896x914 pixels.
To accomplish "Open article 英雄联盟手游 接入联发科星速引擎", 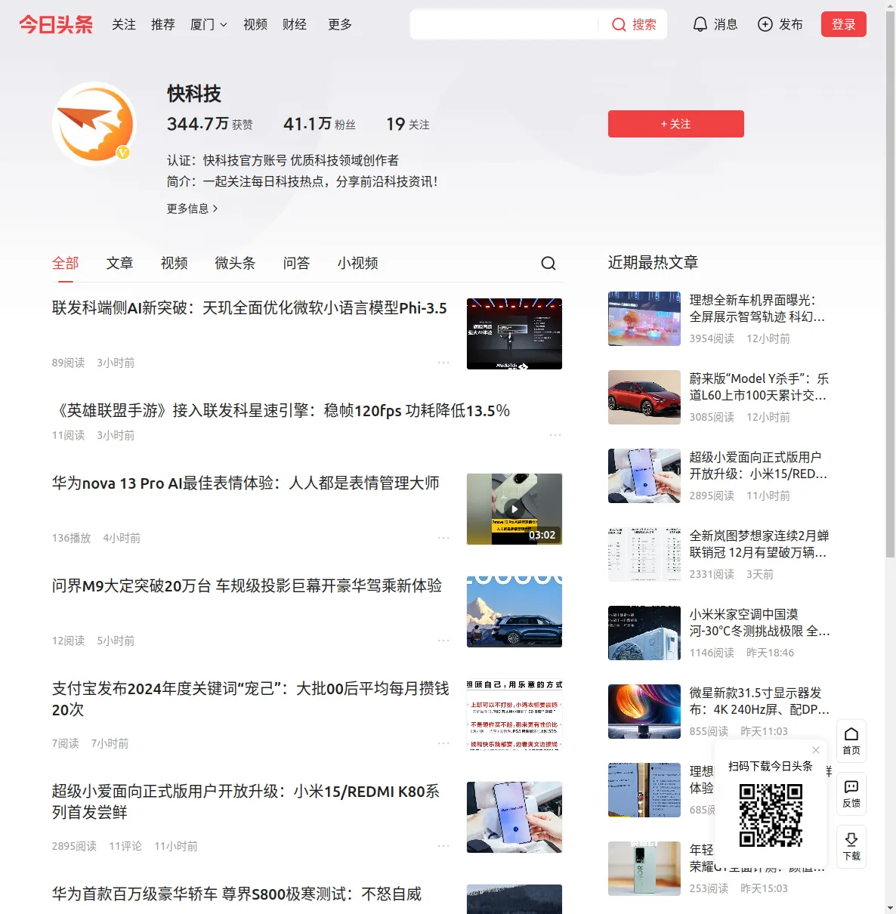I will click(281, 411).
